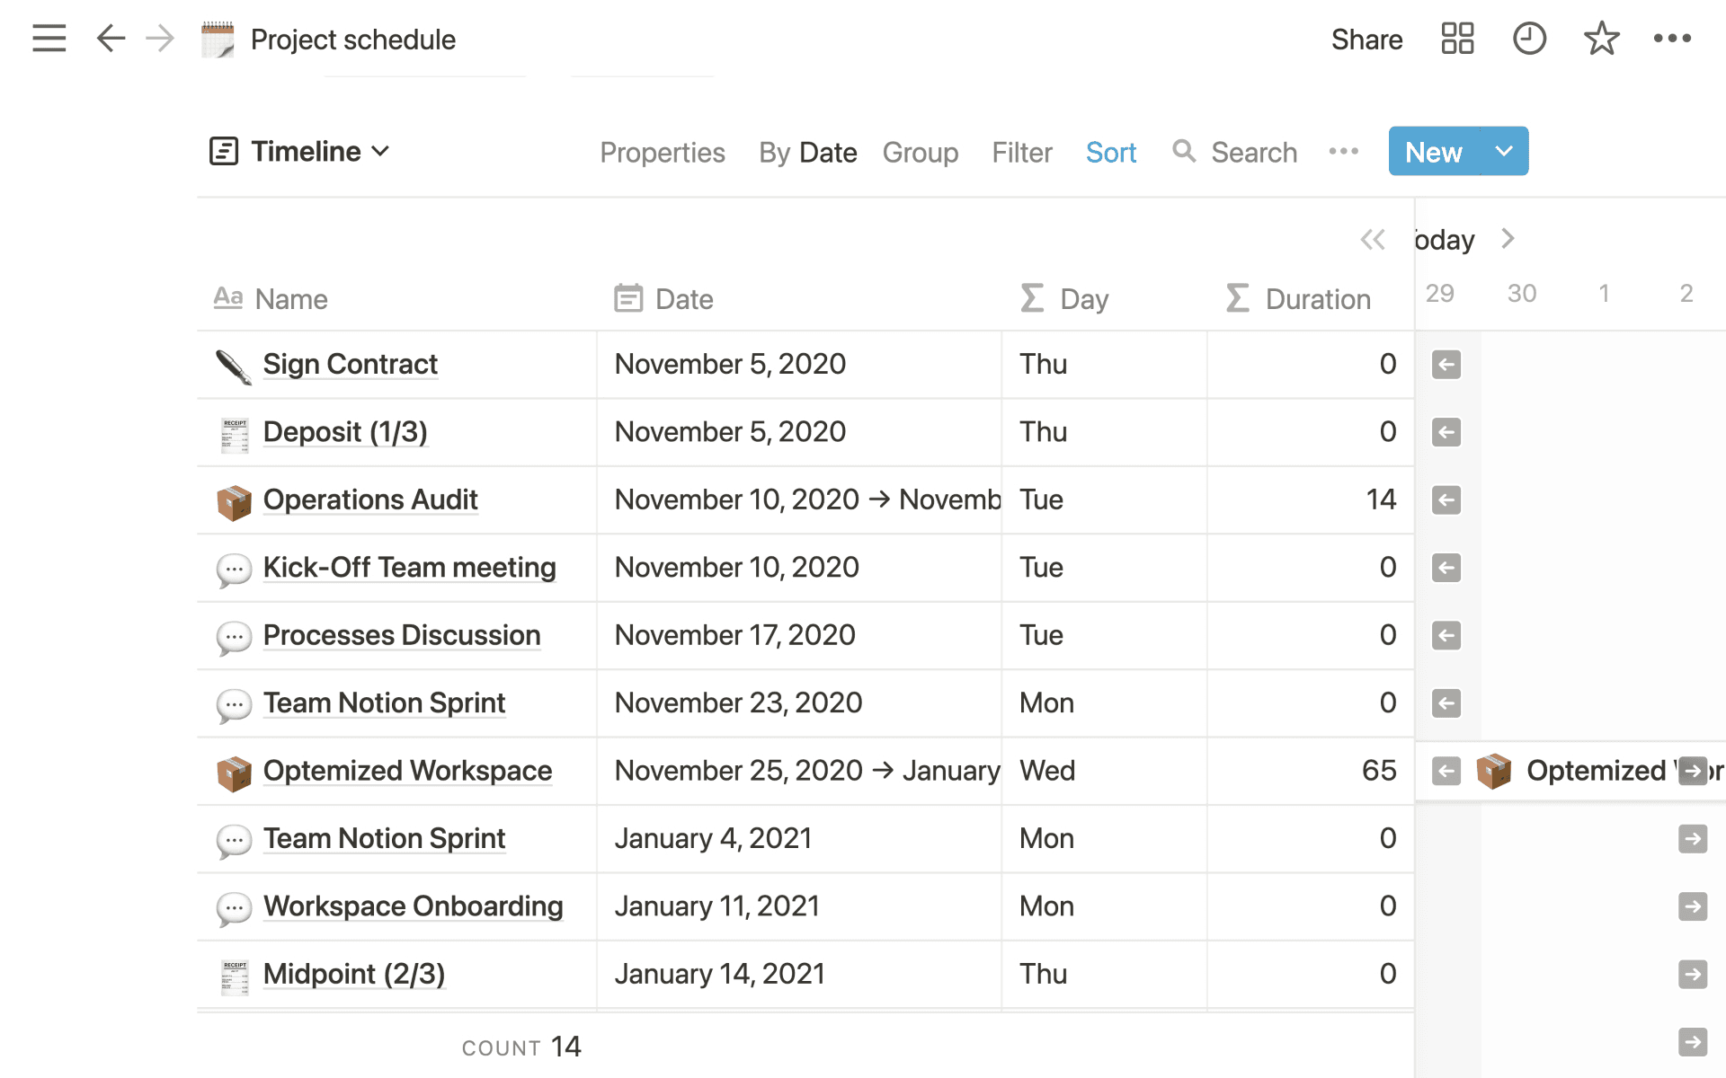Favorite the page using the star icon
This screenshot has height=1078, width=1726.
pyautogui.click(x=1601, y=39)
